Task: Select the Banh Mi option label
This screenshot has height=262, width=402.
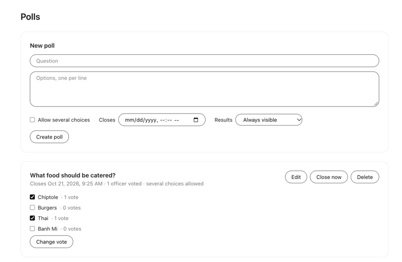Action: click(x=48, y=229)
